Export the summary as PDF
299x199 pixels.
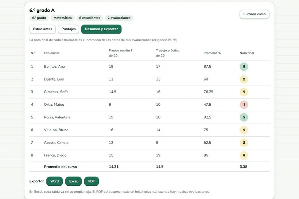tap(92, 181)
